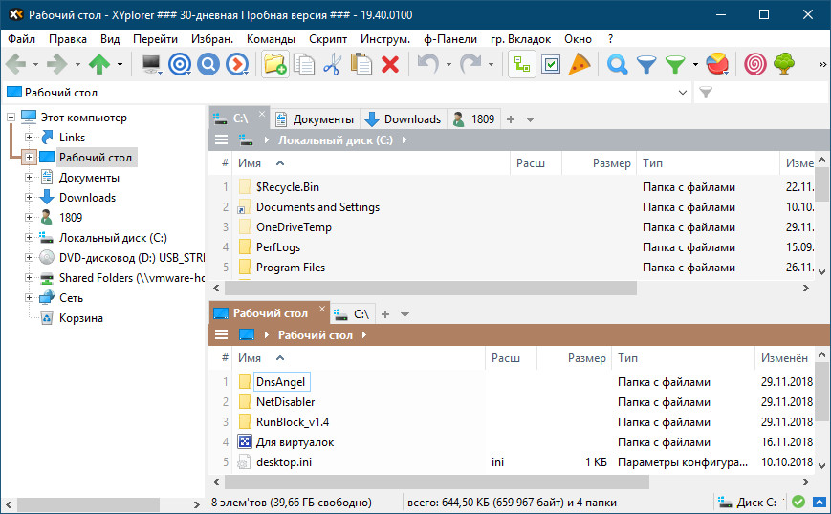
Task: Create a new folder from the toolbar
Action: point(275,65)
